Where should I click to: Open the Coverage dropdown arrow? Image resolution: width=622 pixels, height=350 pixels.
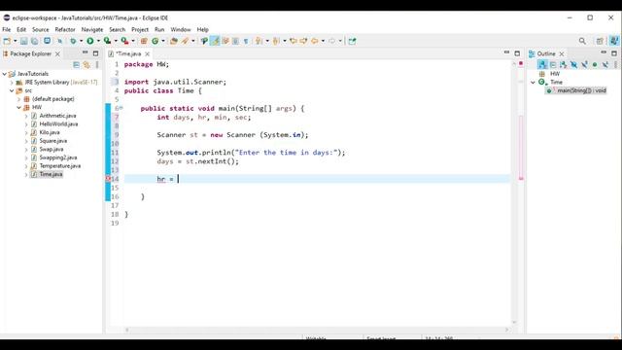(x=116, y=41)
